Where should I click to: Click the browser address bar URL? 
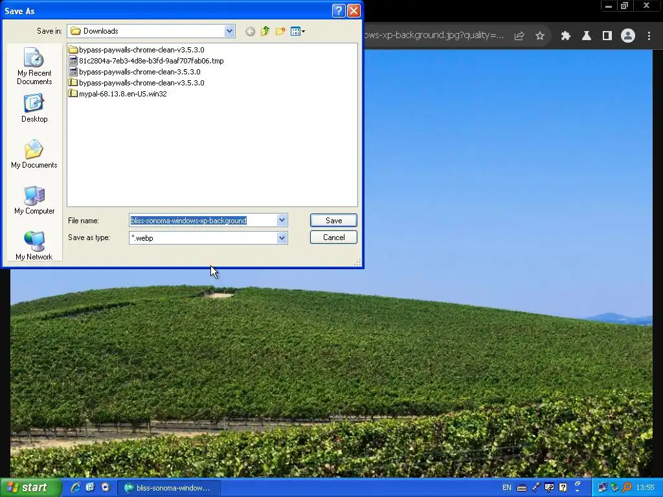click(434, 36)
